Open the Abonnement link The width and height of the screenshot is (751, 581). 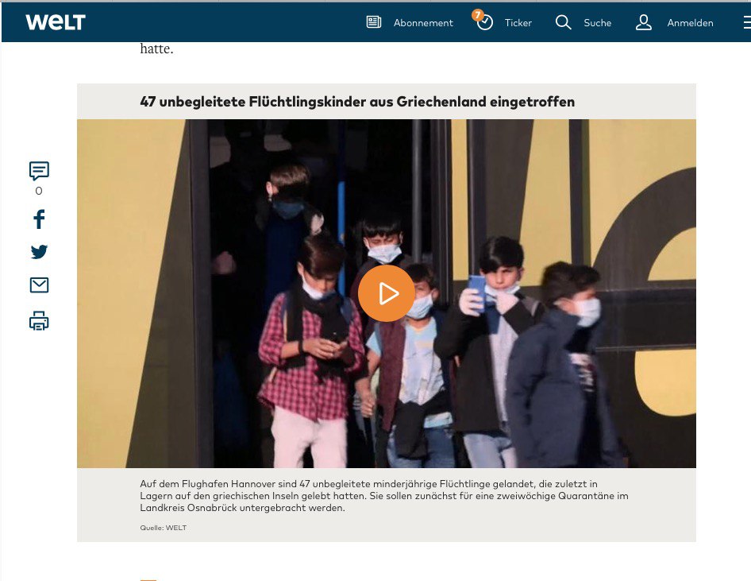click(423, 23)
